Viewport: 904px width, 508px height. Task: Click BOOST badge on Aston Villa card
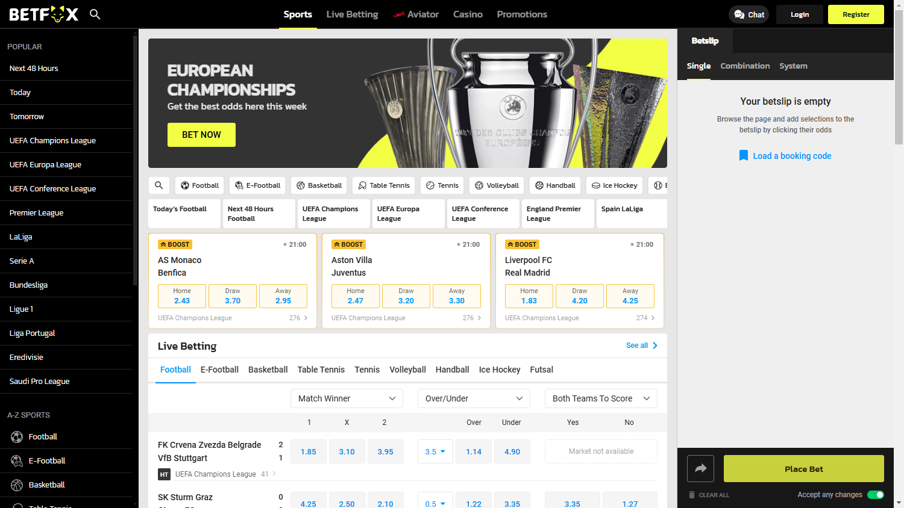coord(349,244)
